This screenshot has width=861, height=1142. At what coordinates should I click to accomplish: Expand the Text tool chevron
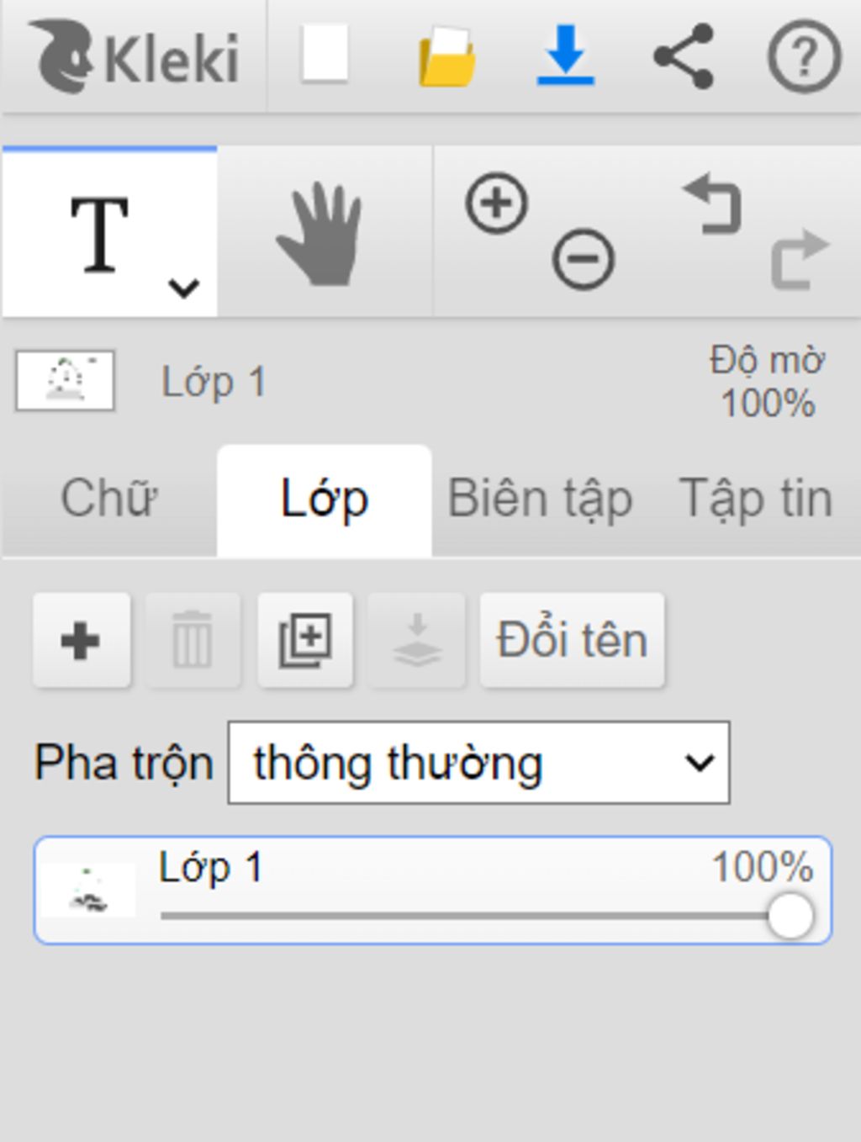click(x=183, y=288)
